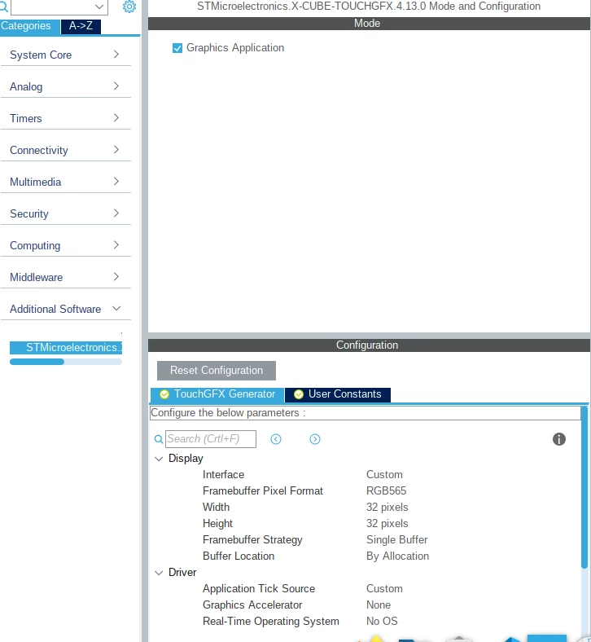Select the Framebuffer Pixel Format label
The image size is (591, 642).
[263, 491]
